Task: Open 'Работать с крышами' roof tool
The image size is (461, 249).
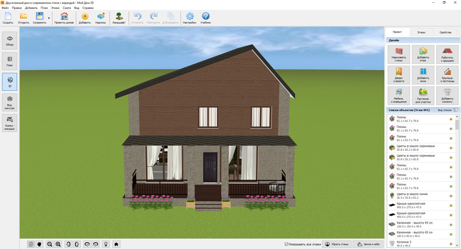Action: click(447, 54)
